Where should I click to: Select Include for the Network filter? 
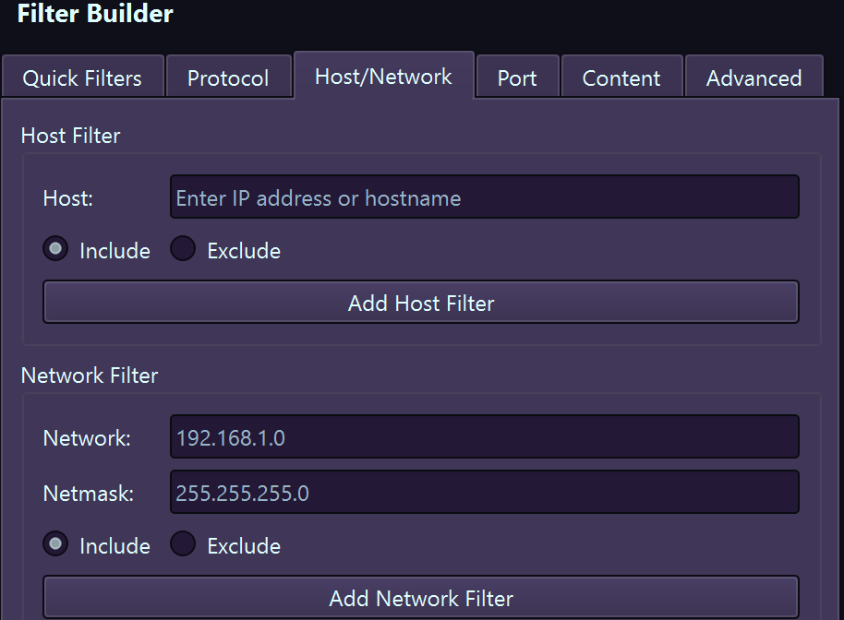click(55, 544)
